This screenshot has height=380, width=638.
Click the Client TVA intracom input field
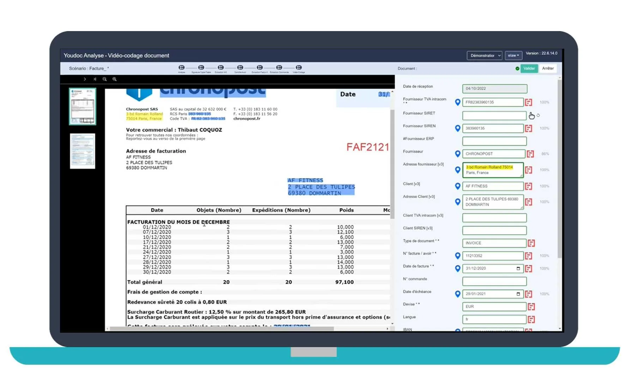pyautogui.click(x=494, y=218)
